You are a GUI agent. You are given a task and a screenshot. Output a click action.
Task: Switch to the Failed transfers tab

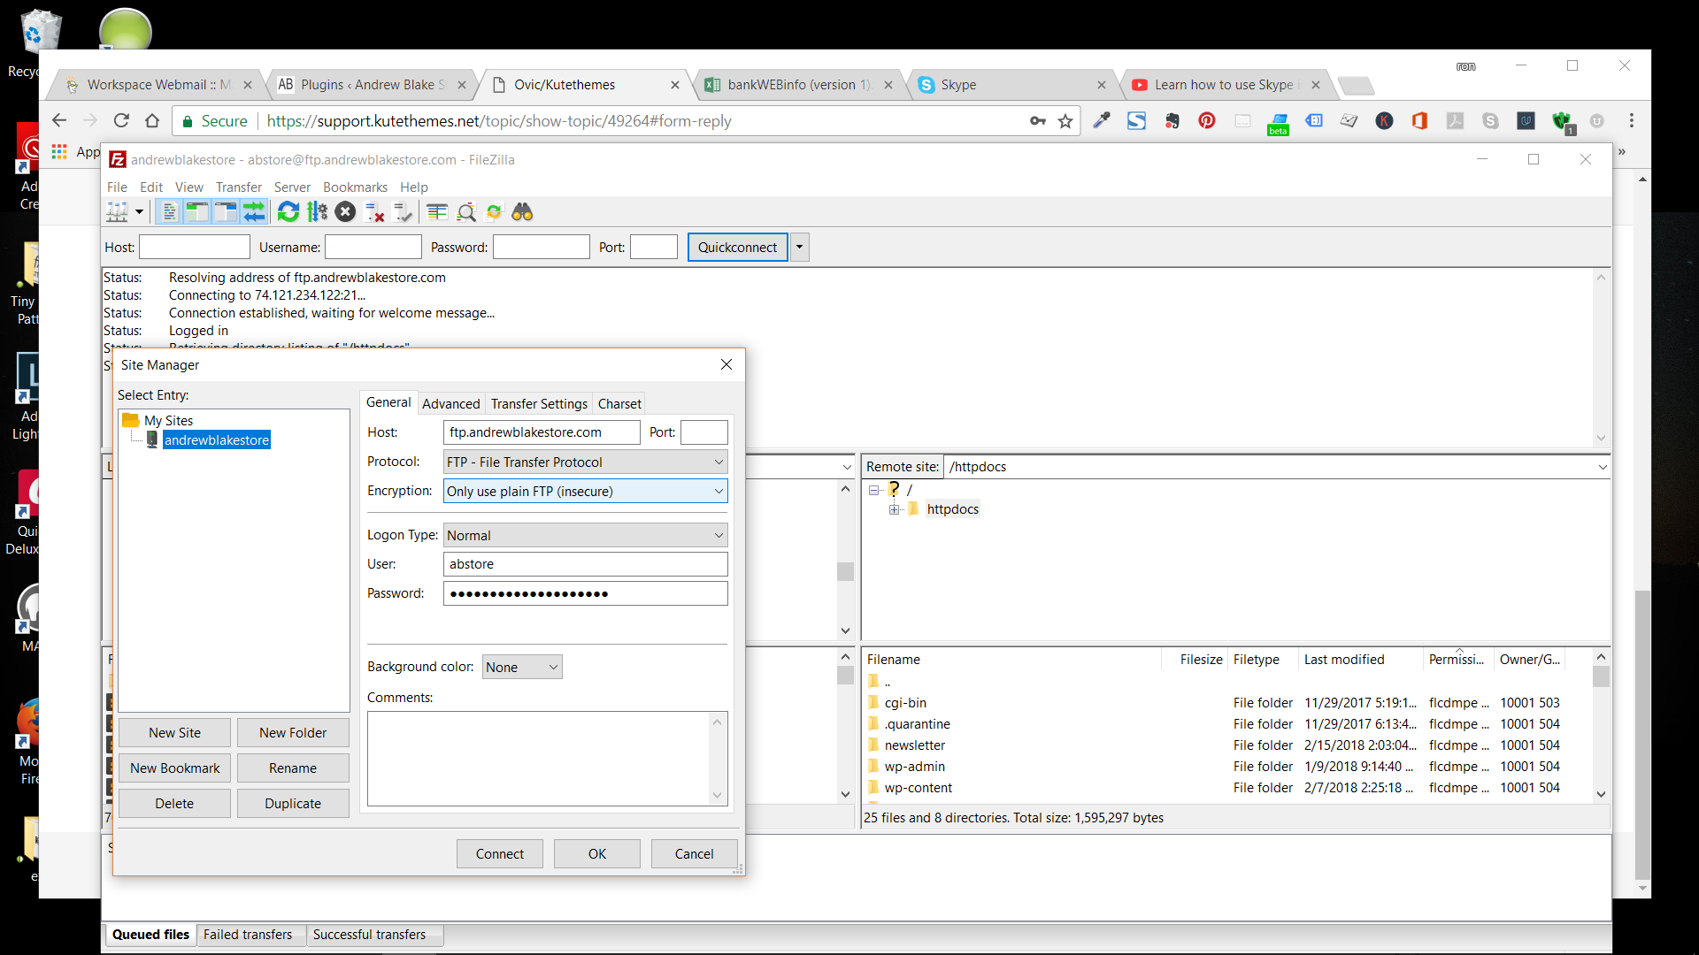(248, 935)
